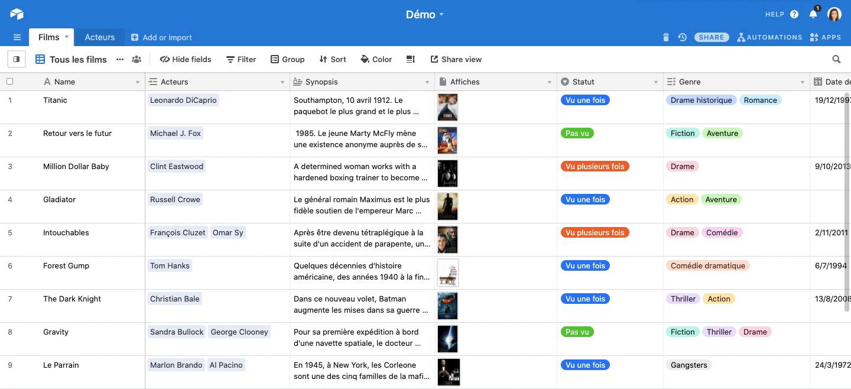Open the tables list hamburger menu
Viewport: 851px width, 389px height.
[x=17, y=37]
